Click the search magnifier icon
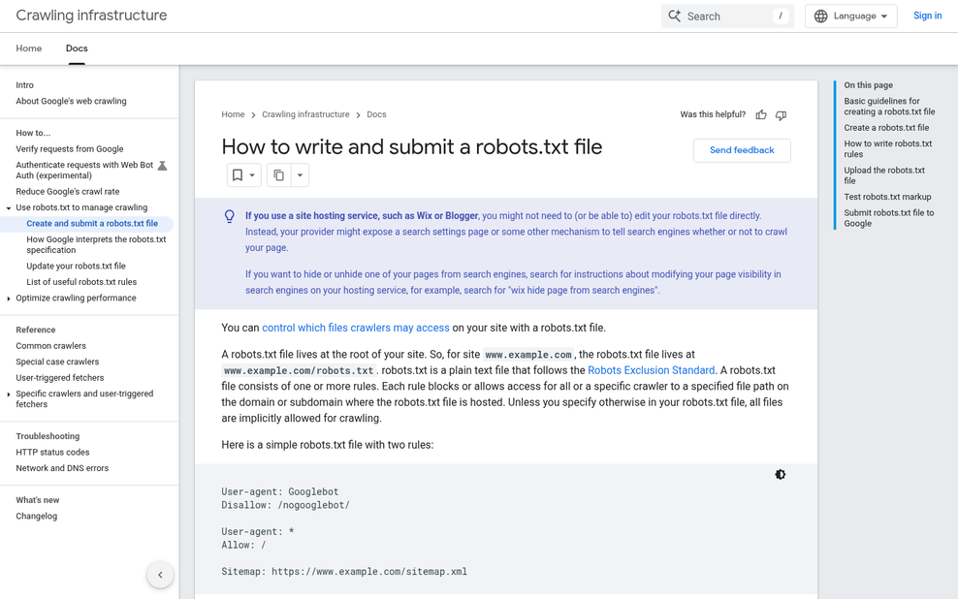This screenshot has height=599, width=958. [x=674, y=16]
